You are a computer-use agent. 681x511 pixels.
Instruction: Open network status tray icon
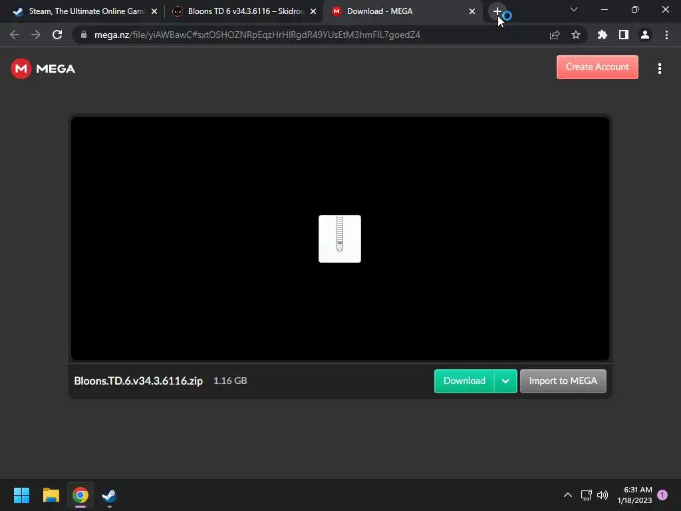(x=587, y=495)
